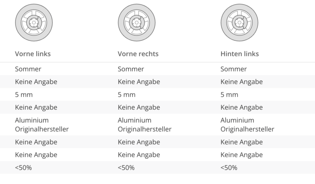Viewport: 315px width, 184px height.
Task: Select the <50% value for Hinten links
Action: tap(229, 167)
